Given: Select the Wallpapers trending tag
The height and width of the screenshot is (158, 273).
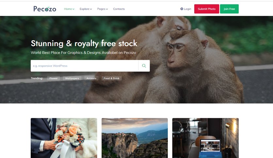Looking at the screenshot, I should [x=72, y=78].
